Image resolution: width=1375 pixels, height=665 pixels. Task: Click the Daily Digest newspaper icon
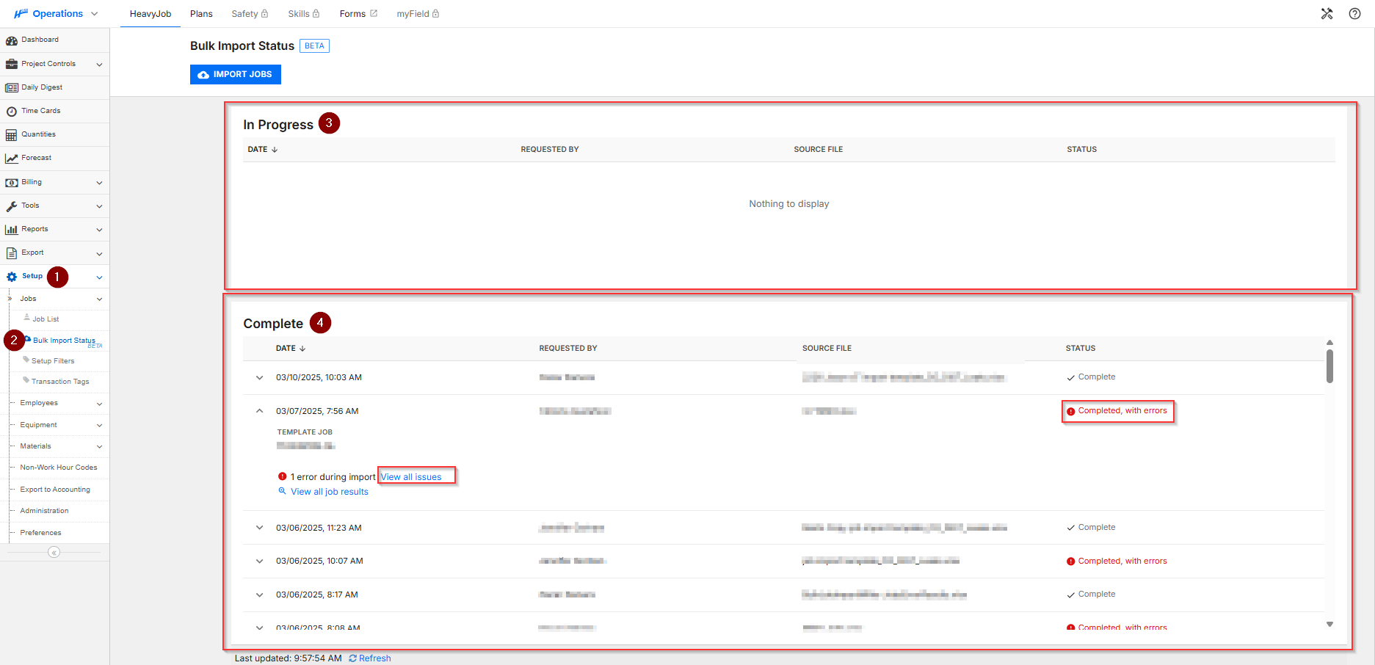coord(12,87)
